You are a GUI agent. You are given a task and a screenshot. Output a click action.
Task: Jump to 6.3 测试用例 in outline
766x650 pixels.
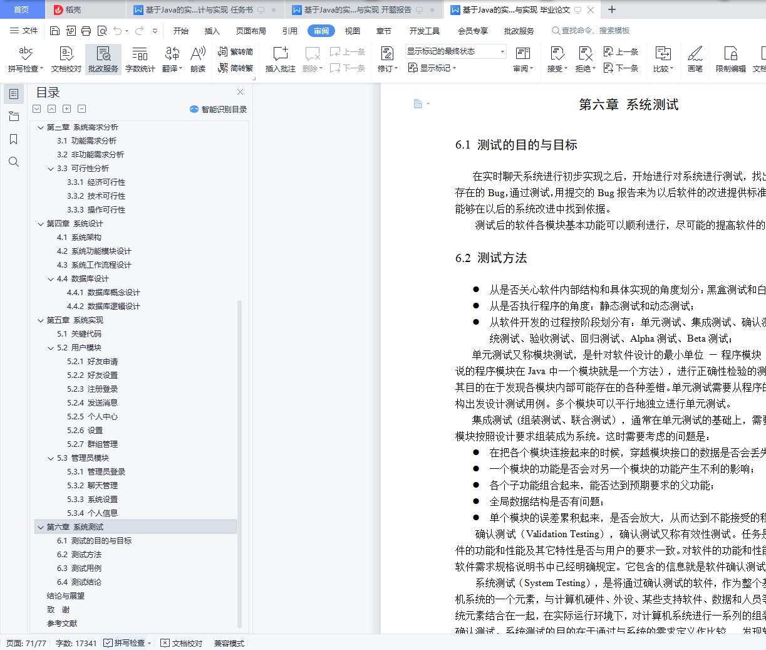[79, 569]
